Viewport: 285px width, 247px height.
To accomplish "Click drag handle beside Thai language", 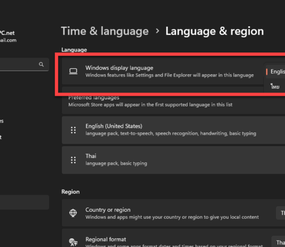I will tap(73, 160).
